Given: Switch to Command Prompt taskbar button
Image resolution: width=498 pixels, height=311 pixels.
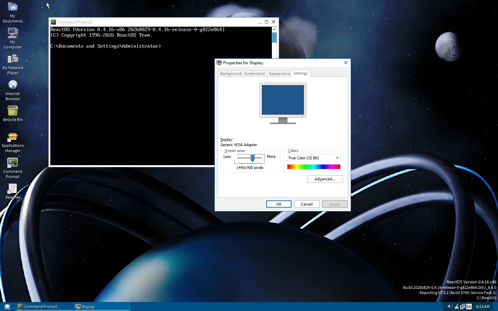Looking at the screenshot, I should (x=45, y=307).
